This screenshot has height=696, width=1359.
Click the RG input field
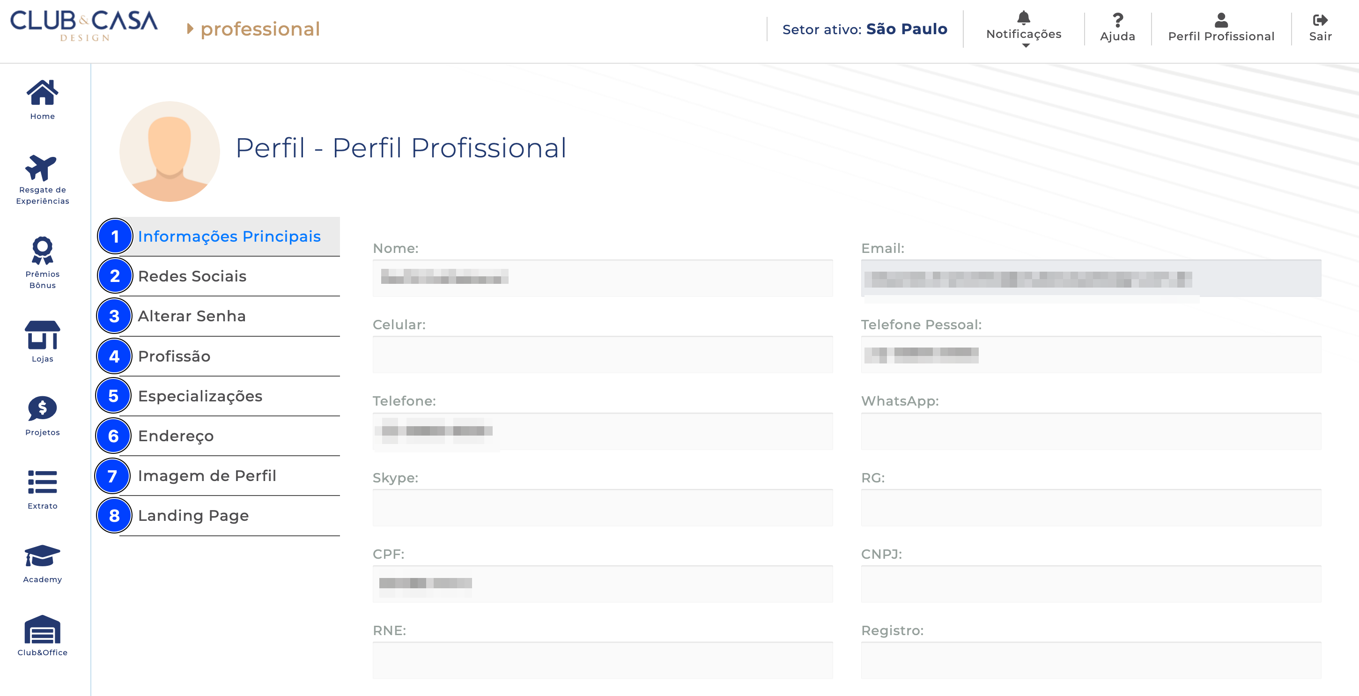(x=1091, y=508)
